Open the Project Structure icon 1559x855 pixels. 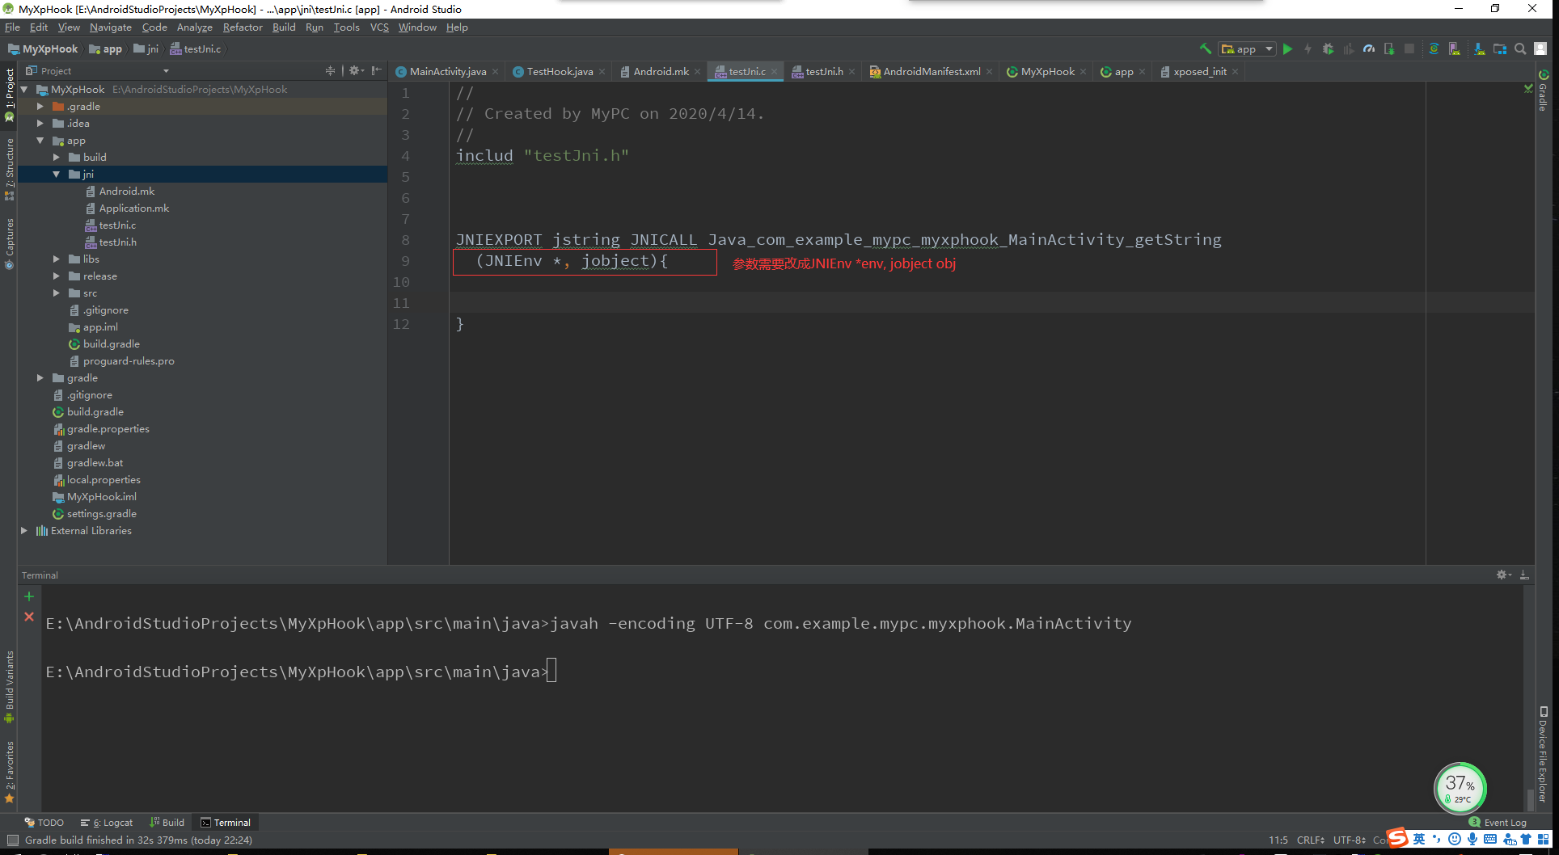point(1500,49)
